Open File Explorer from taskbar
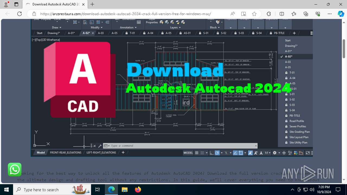This screenshot has width=347, height=195. click(124, 190)
